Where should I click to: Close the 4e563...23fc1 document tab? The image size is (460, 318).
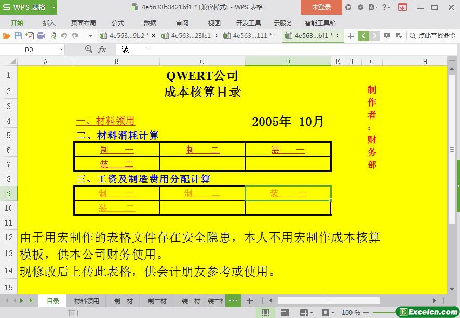click(215, 36)
